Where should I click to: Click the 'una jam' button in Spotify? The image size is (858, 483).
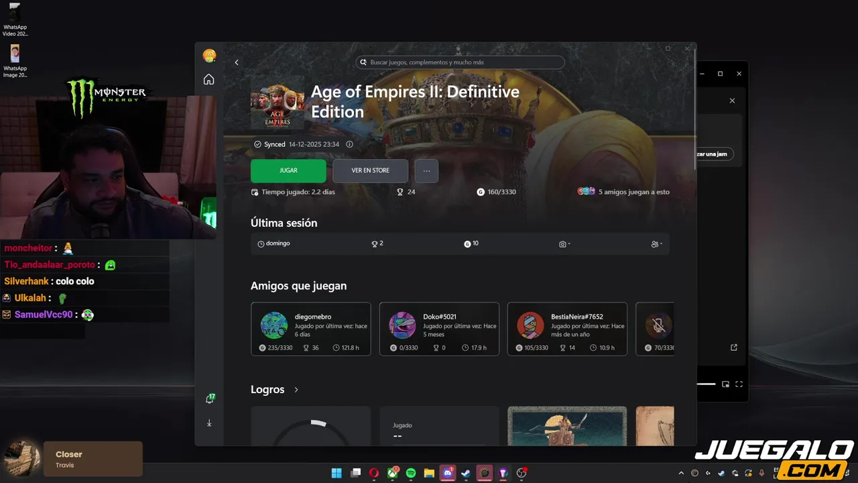pyautogui.click(x=715, y=154)
